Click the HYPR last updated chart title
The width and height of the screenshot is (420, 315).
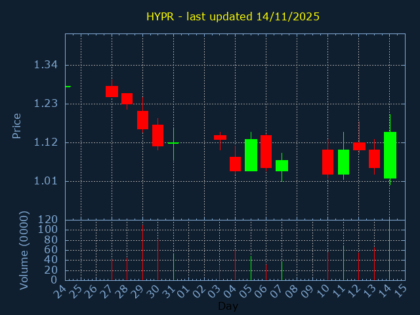(233, 16)
